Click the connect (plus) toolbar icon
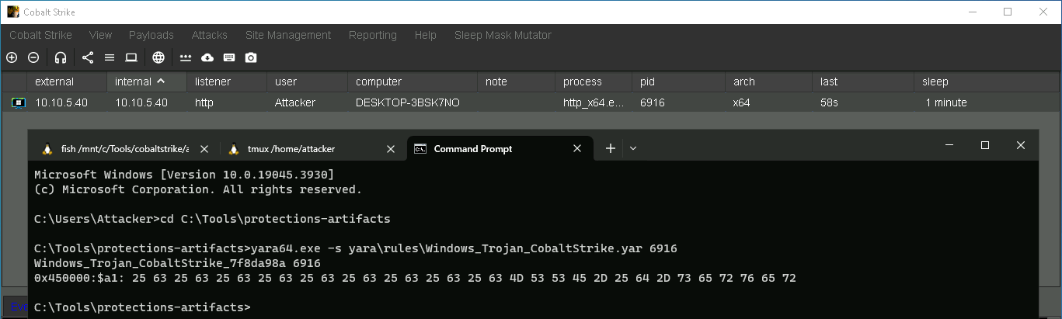1062x319 pixels. [x=11, y=57]
